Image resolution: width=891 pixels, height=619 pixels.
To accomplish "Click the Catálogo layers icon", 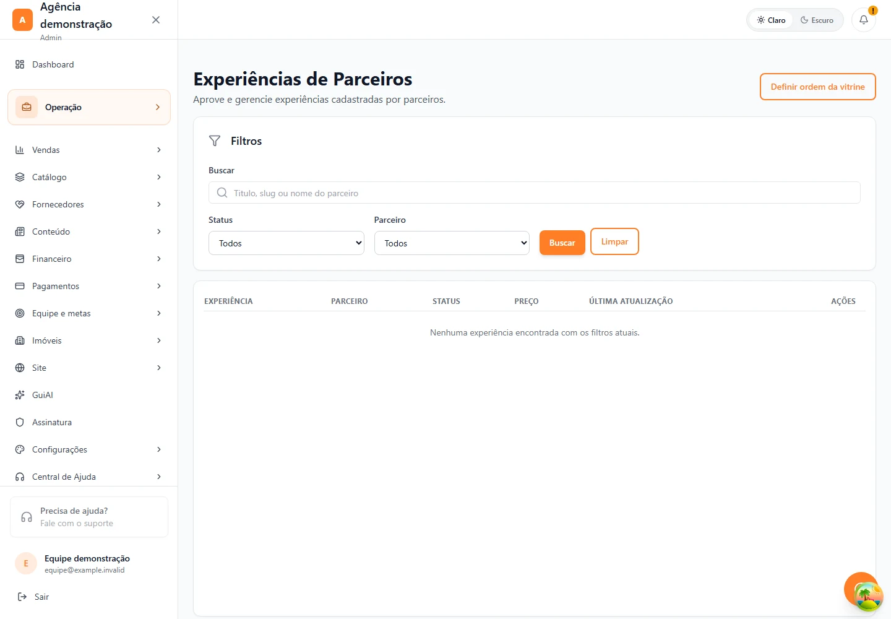I will point(20,177).
